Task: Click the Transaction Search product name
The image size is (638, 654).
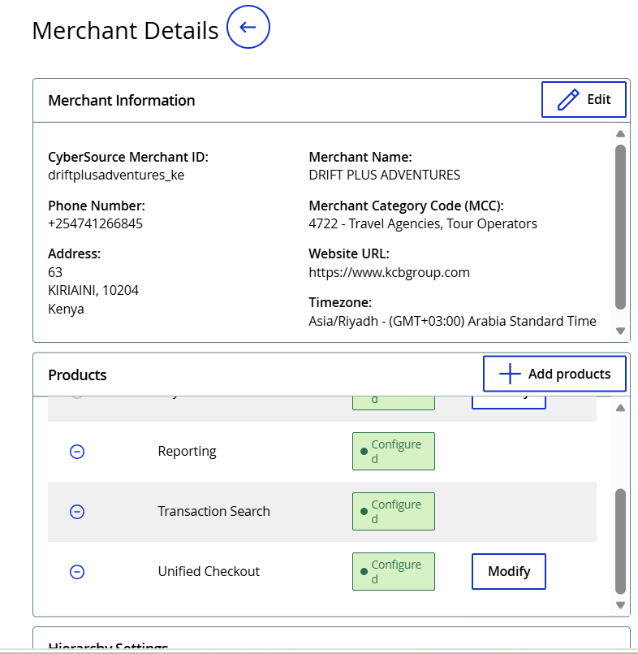Action: tap(213, 511)
